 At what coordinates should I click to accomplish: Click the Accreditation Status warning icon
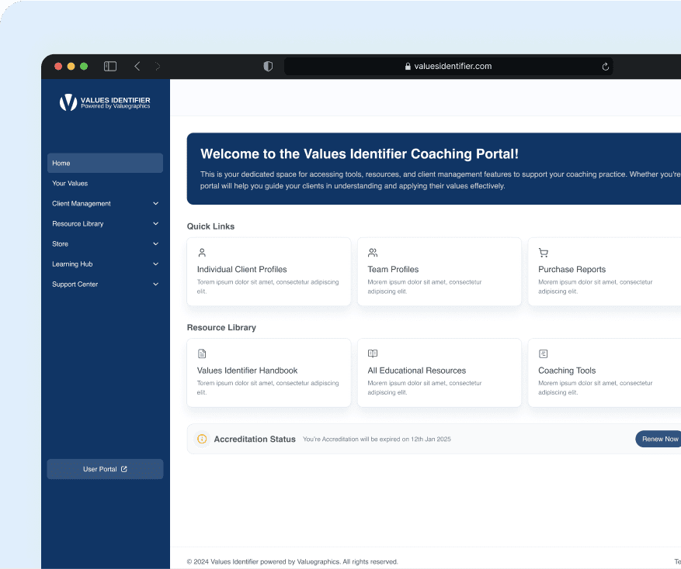click(x=202, y=439)
